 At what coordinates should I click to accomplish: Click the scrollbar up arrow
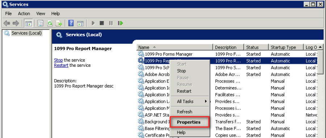[321, 47]
